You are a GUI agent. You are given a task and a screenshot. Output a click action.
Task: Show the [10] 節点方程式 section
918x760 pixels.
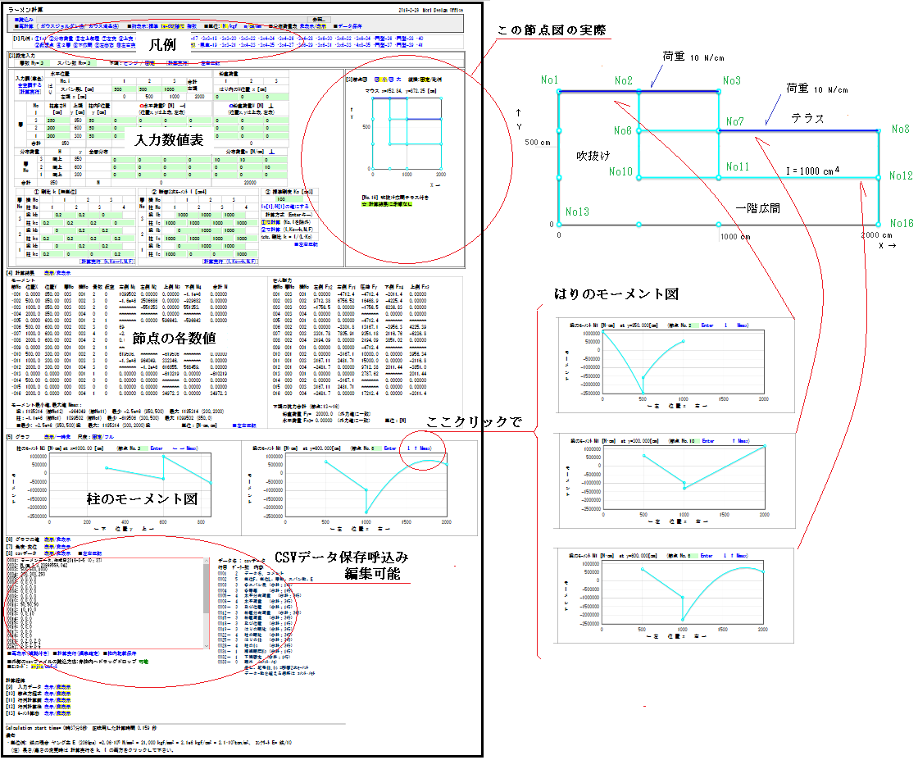pos(48,694)
